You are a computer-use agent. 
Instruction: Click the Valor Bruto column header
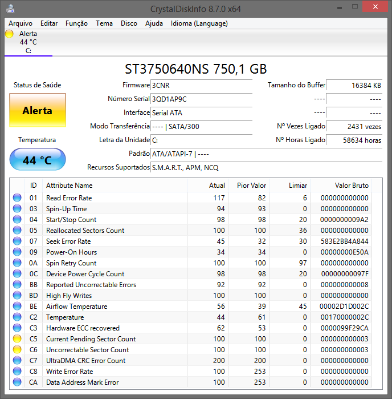341,186
